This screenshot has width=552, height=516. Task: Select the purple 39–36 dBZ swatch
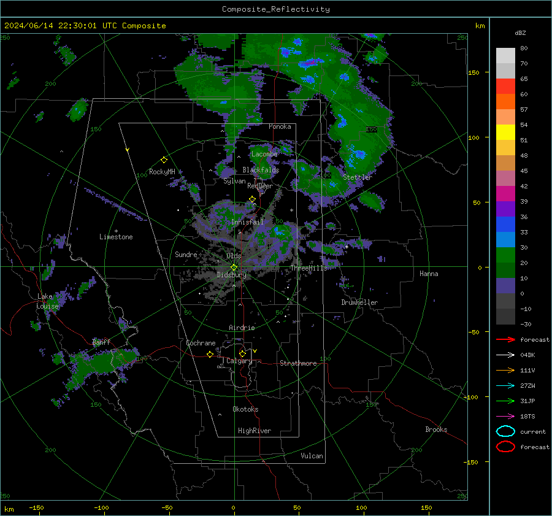505,209
